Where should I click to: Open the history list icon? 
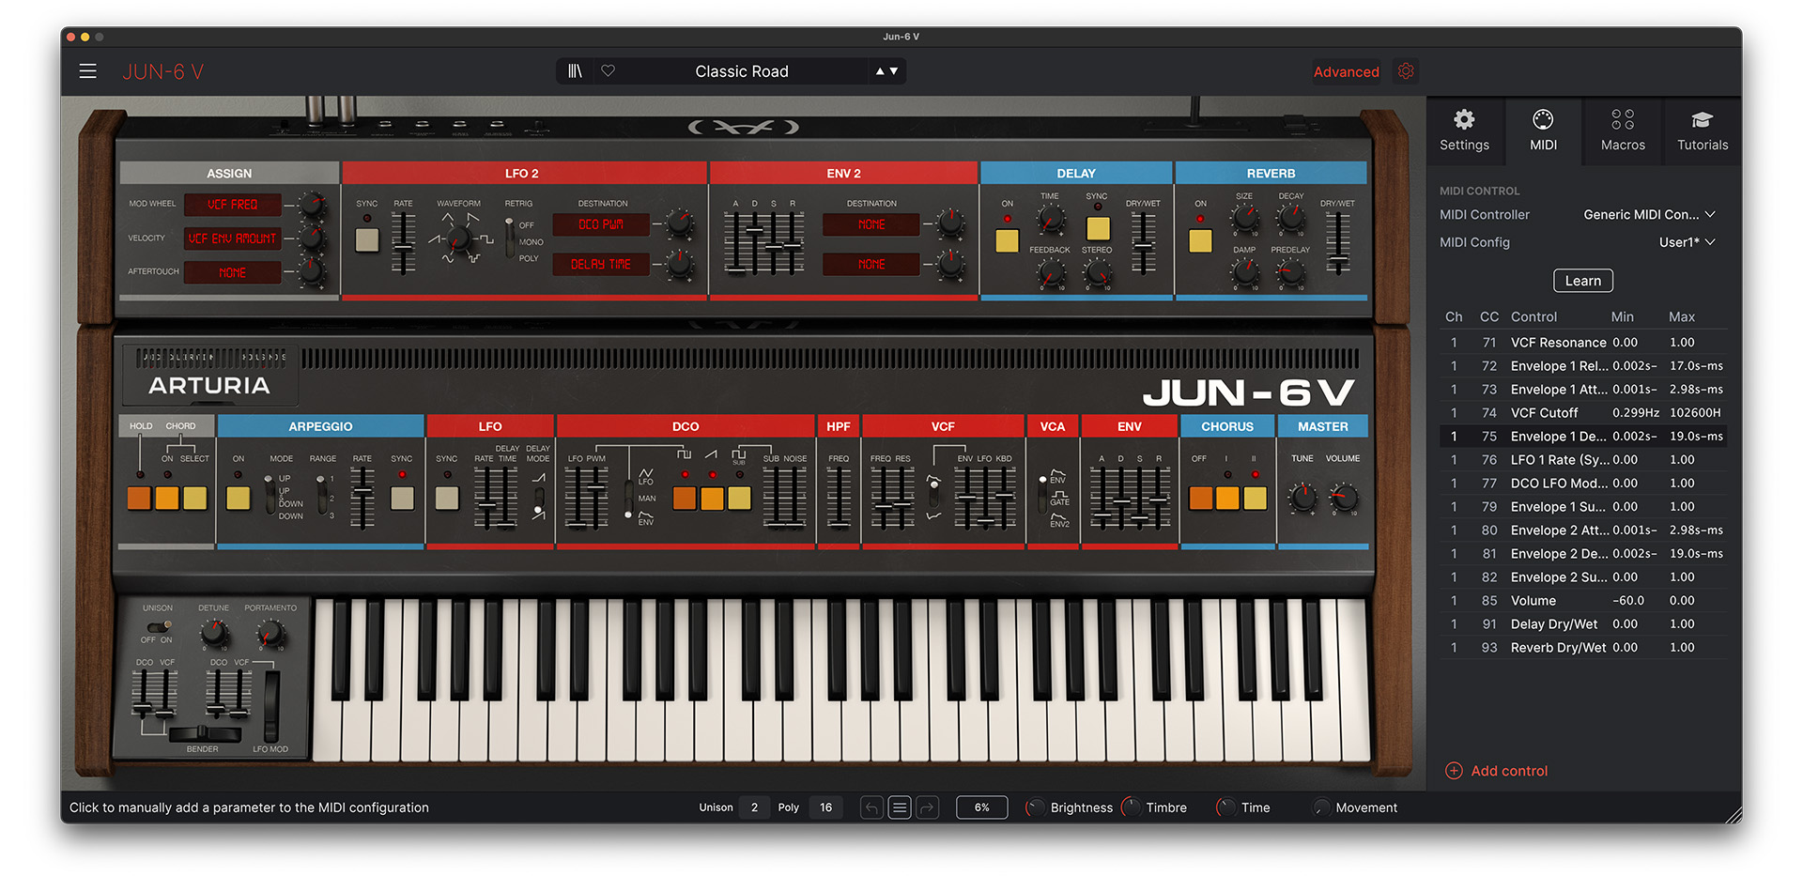click(900, 807)
